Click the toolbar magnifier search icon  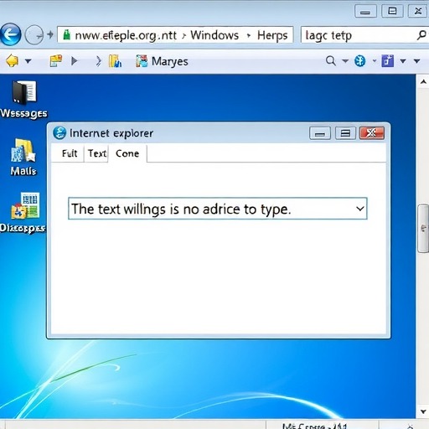coord(331,60)
